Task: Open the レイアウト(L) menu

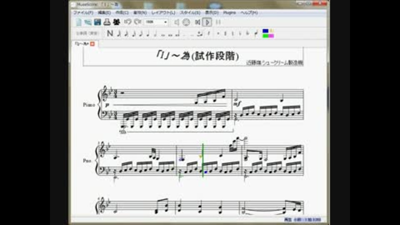Action: point(163,12)
